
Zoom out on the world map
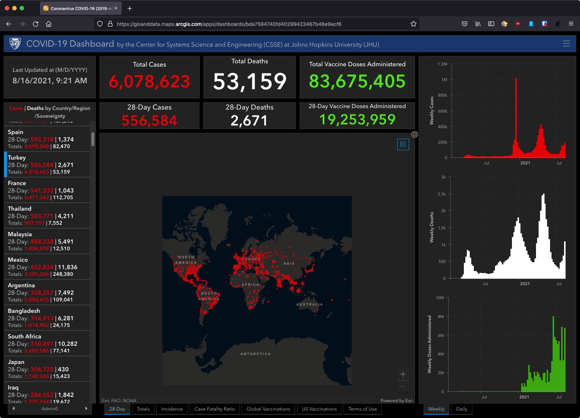click(403, 387)
